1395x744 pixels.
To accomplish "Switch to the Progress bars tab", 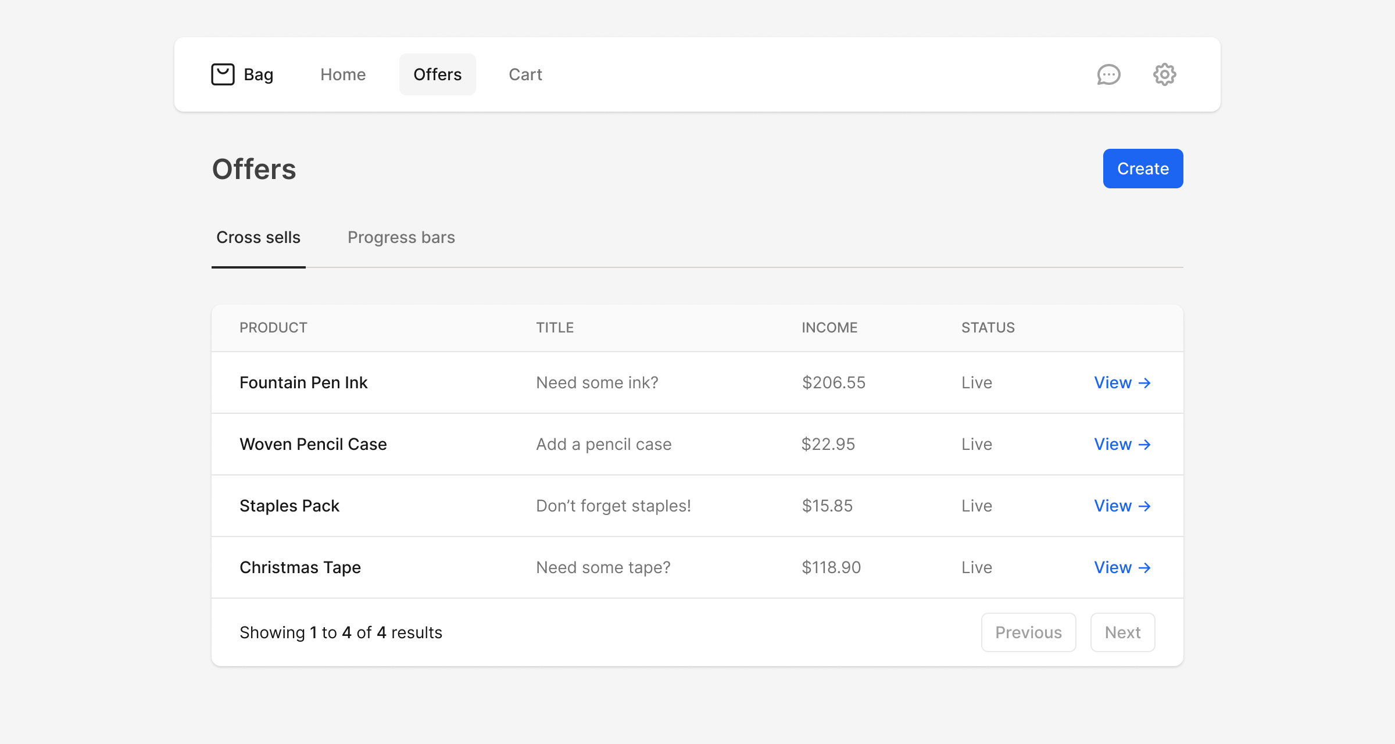I will pyautogui.click(x=401, y=237).
